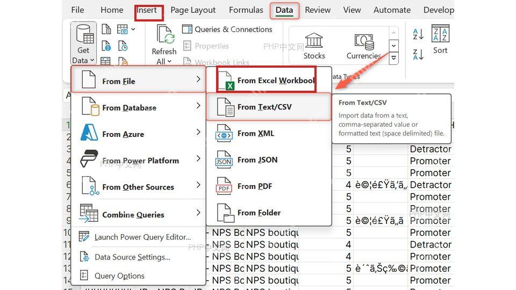Open the From Azure submenu

pos(139,134)
